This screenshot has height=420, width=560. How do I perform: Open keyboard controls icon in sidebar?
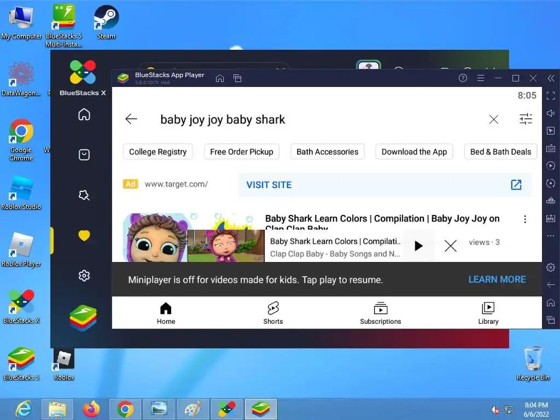[551, 148]
